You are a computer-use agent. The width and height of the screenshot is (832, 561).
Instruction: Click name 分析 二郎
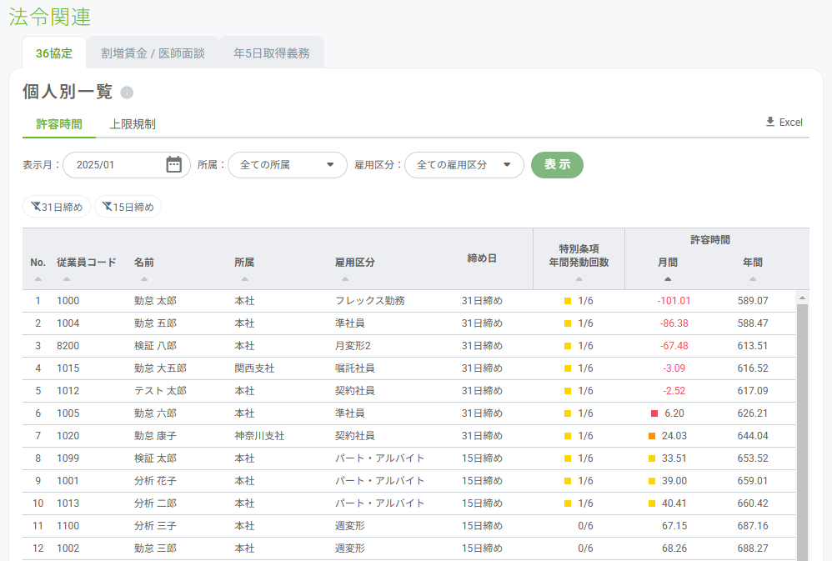point(155,503)
